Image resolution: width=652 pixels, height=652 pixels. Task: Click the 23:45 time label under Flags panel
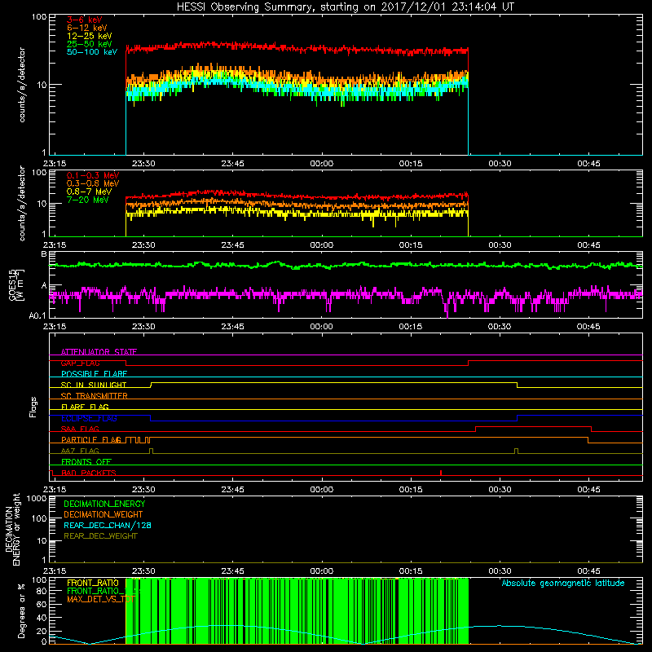(232, 490)
